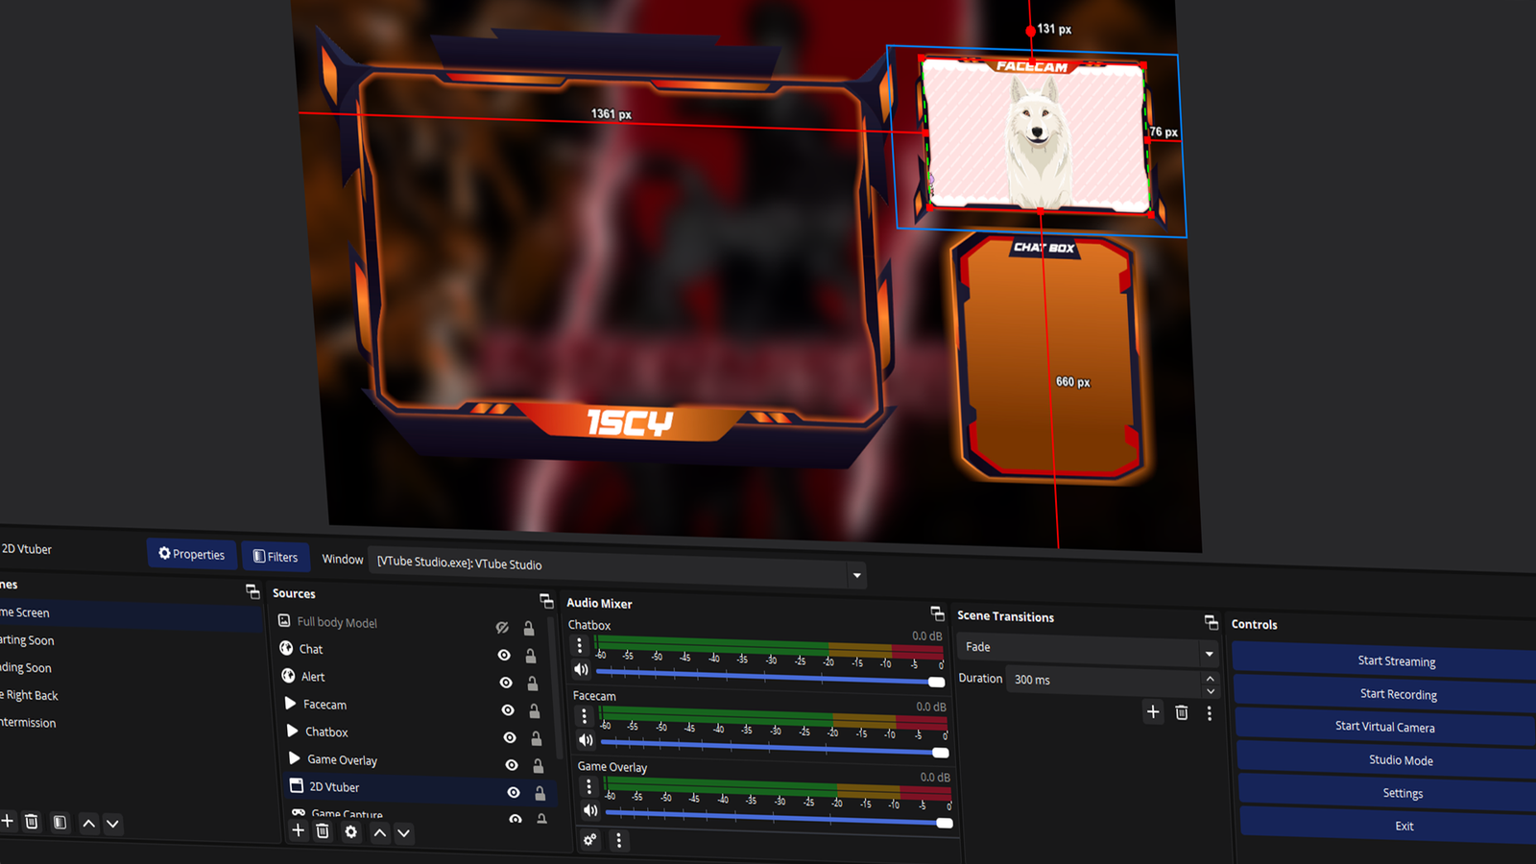Open Filters for the 2D Vtuber source
Image resolution: width=1536 pixels, height=864 pixels.
[276, 556]
